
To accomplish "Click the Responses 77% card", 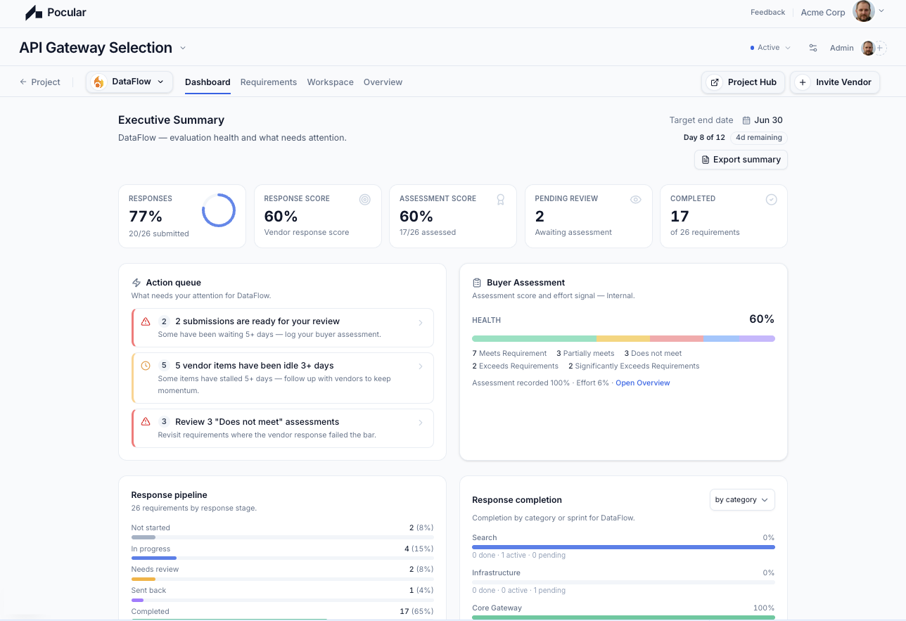I will (182, 217).
